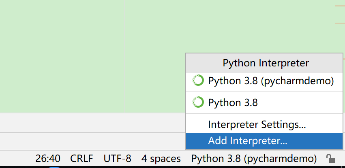Click the warning stripe beside the popup's top-right corner
The image size is (345, 168).
pos(344,59)
